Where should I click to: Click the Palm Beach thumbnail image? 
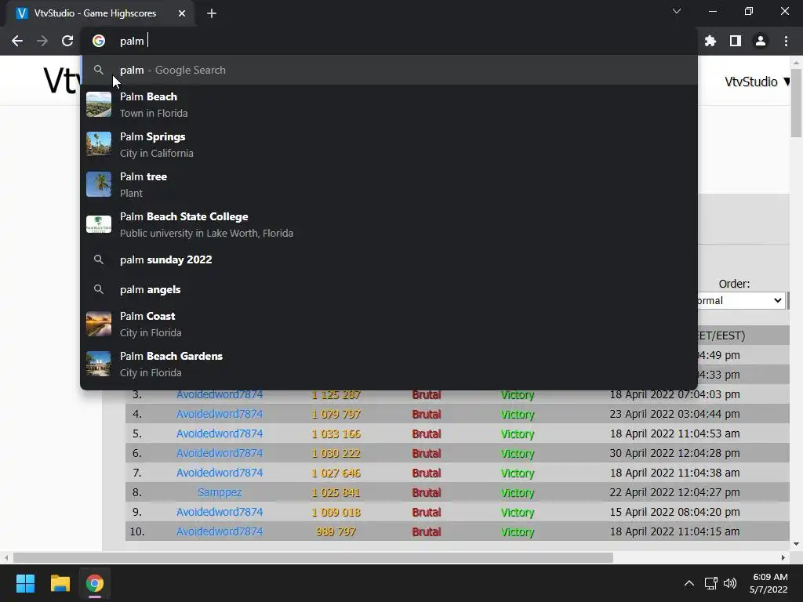[x=99, y=104]
